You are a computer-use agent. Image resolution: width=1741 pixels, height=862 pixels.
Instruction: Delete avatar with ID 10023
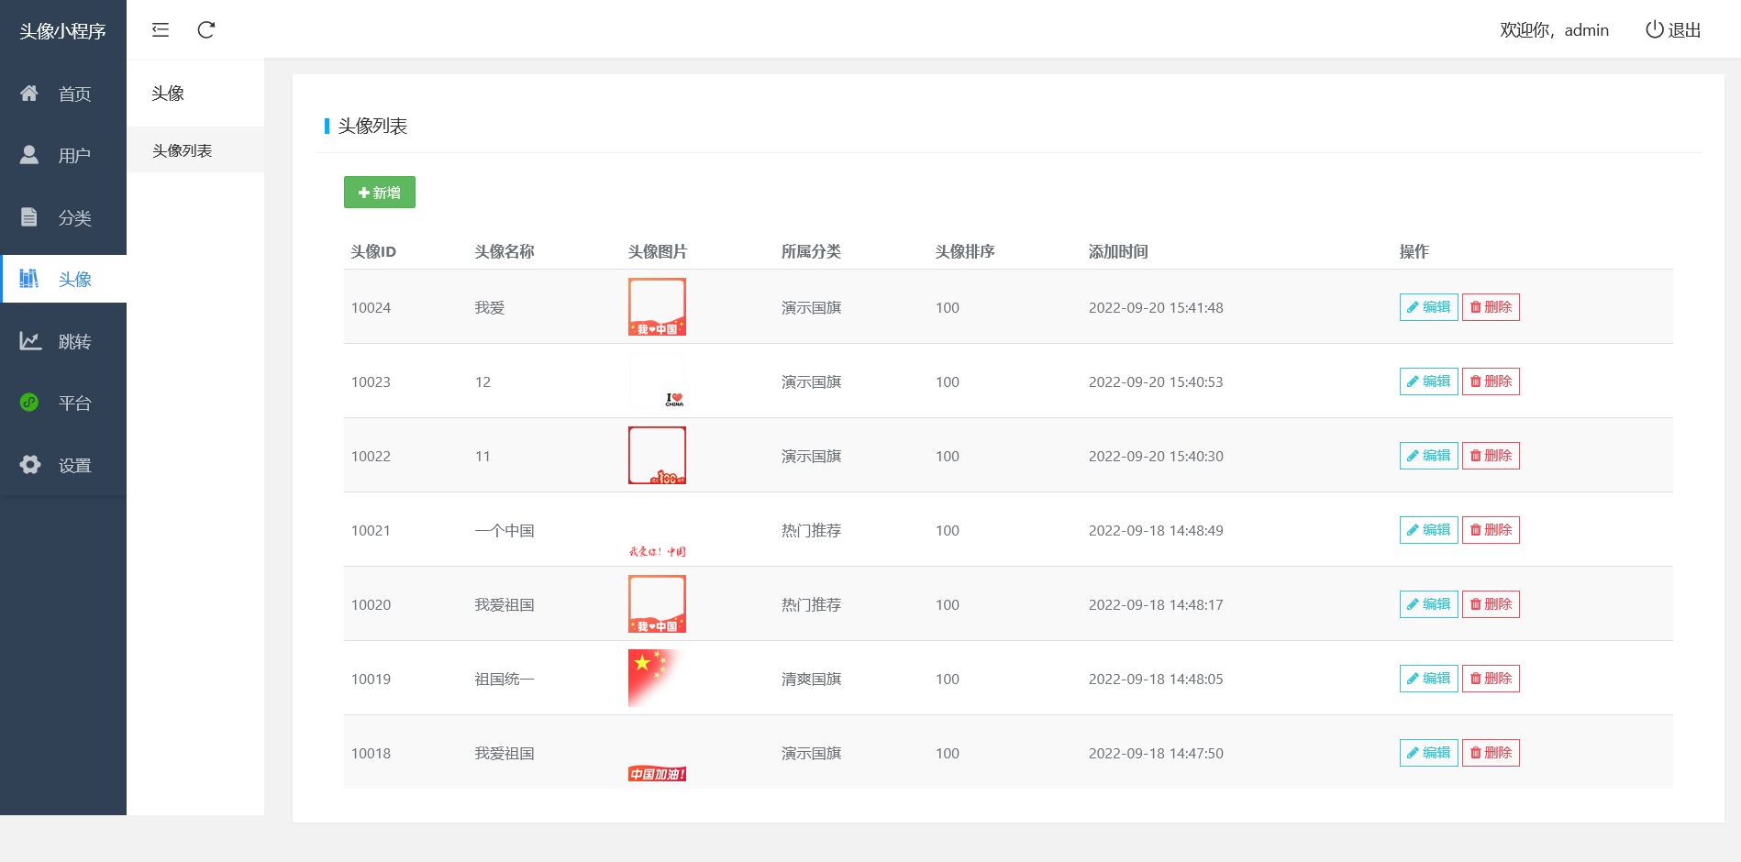(1491, 381)
